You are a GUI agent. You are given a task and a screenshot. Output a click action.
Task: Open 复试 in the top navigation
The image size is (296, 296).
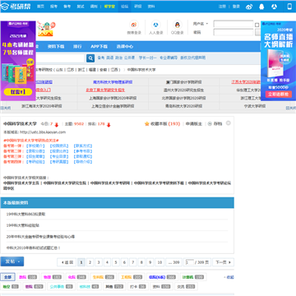click(x=81, y=7)
